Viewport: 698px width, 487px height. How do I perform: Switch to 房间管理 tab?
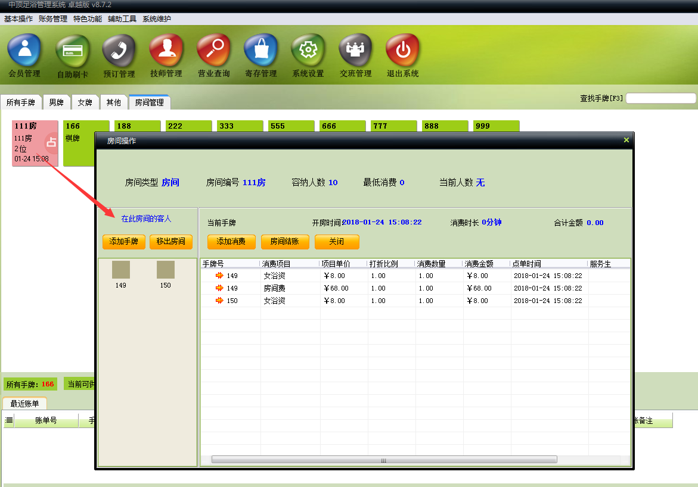point(150,102)
